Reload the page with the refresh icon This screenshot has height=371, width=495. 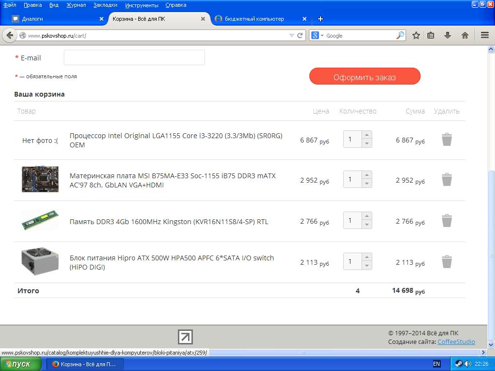(300, 35)
